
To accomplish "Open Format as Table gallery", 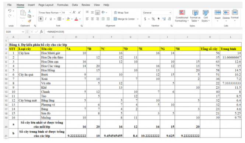I will [x=195, y=16].
